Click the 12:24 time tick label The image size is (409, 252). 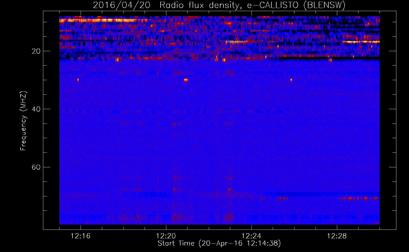pos(252,236)
